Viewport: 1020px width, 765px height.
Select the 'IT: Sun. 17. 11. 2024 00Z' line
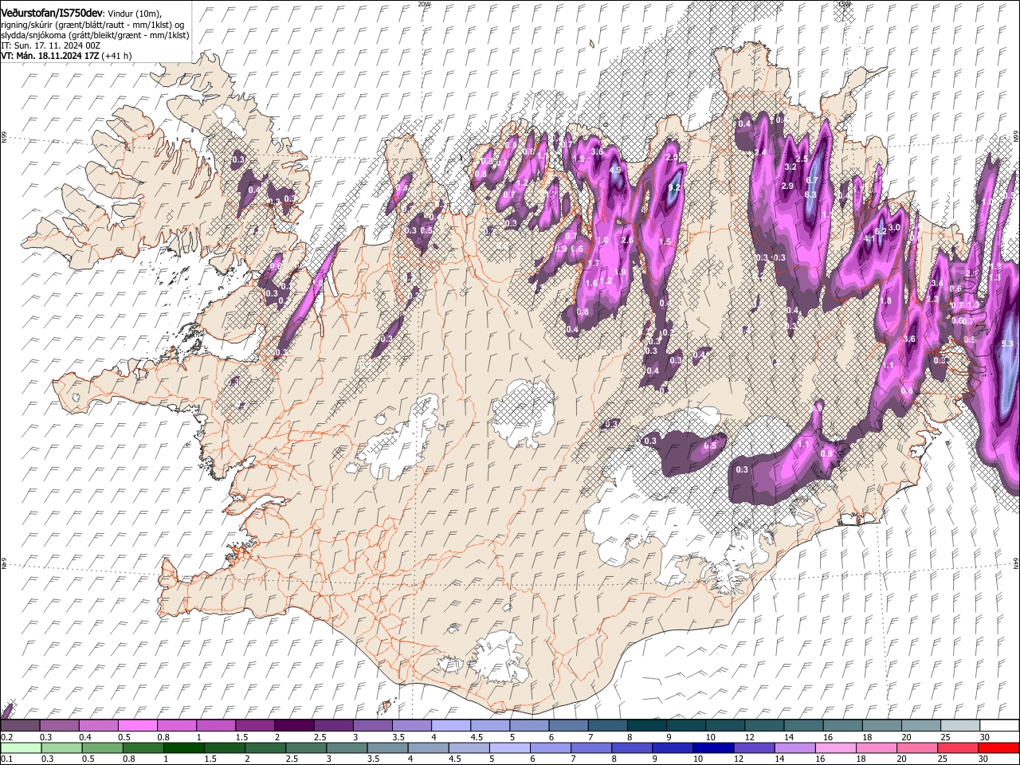pos(50,45)
